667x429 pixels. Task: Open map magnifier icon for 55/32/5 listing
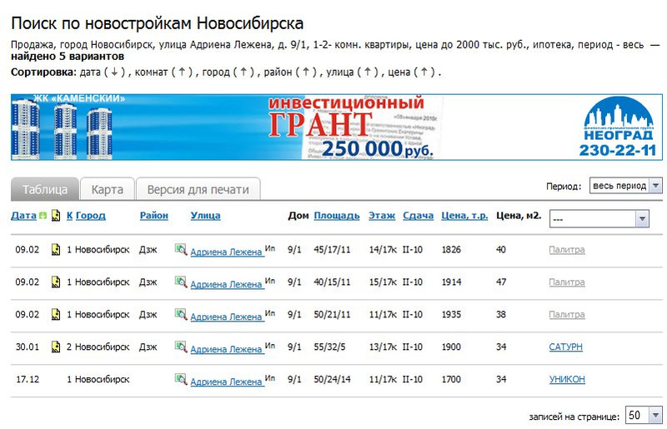click(x=181, y=347)
